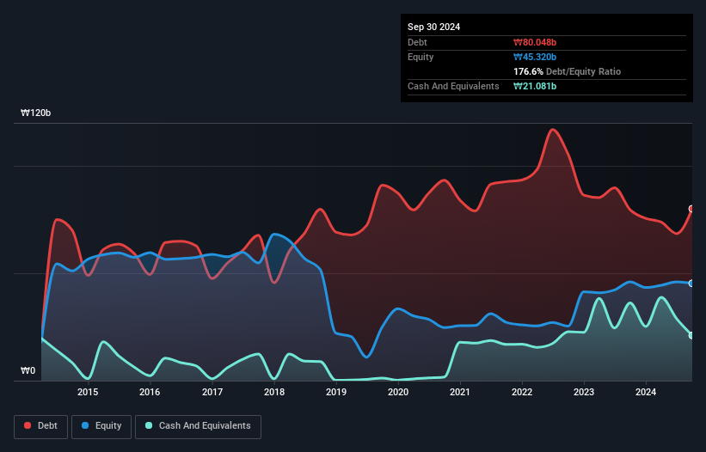Click Cash And Equivalents label in tooltip
The width and height of the screenshot is (706, 452).
click(453, 86)
